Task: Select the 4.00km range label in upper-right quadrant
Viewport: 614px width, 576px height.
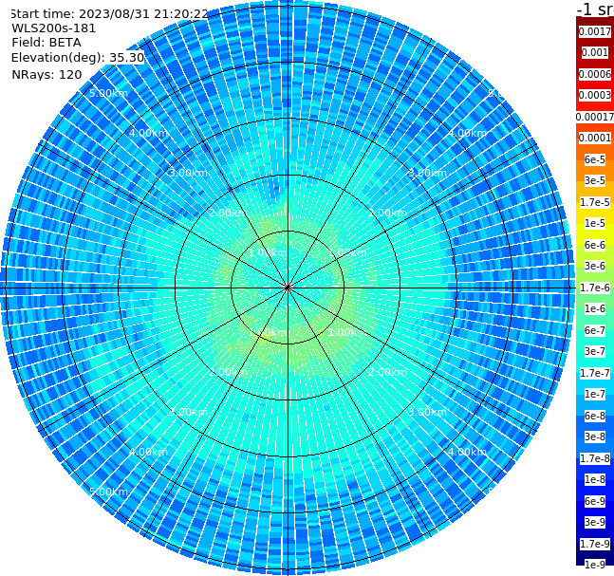Action: 467,133
